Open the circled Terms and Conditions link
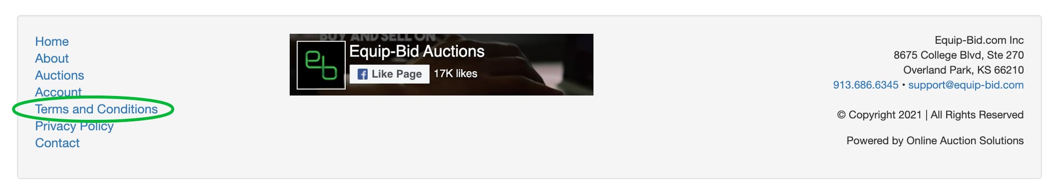Screen dimensions: 1059x191 click(96, 109)
